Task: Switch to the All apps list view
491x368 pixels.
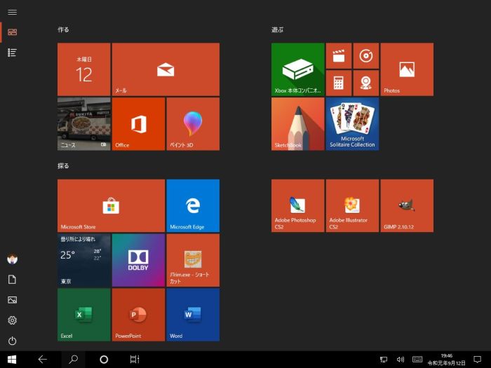Action: click(12, 53)
